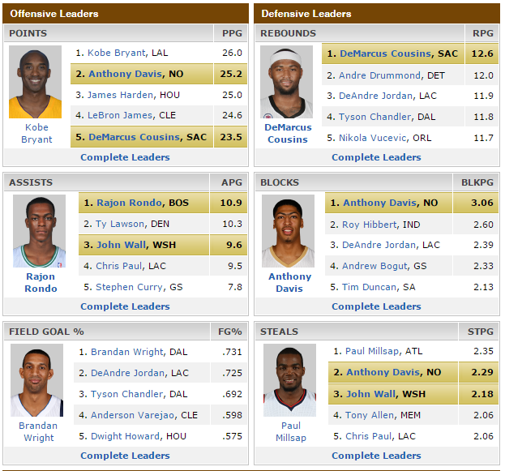Click Rajon Rondo name under photo

tap(41, 283)
